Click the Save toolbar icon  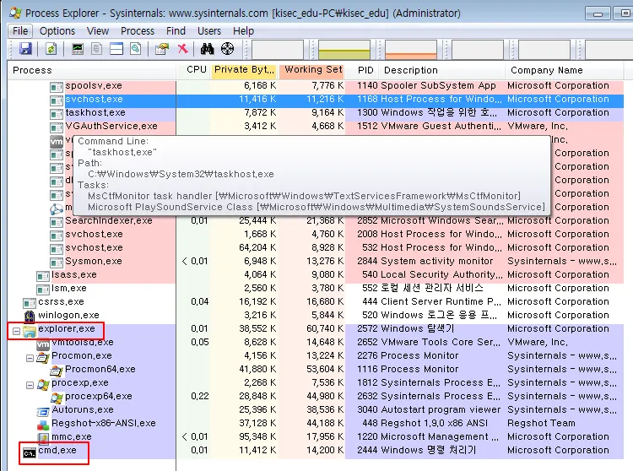point(25,49)
